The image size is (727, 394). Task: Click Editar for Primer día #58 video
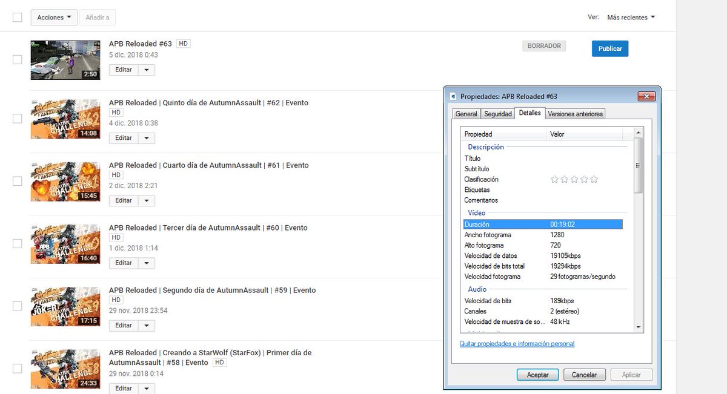tap(124, 388)
